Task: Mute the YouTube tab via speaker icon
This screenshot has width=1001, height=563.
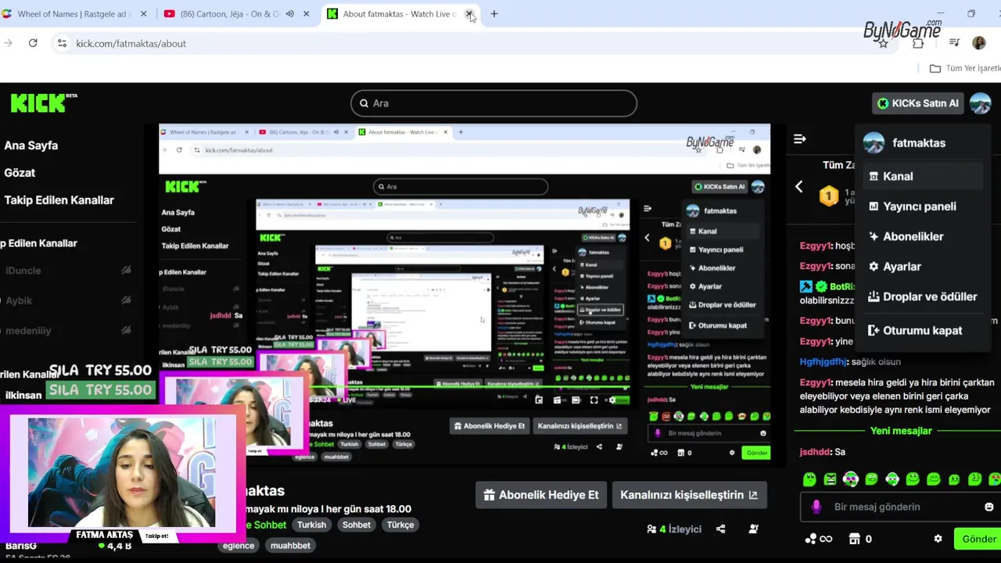Action: pyautogui.click(x=290, y=14)
